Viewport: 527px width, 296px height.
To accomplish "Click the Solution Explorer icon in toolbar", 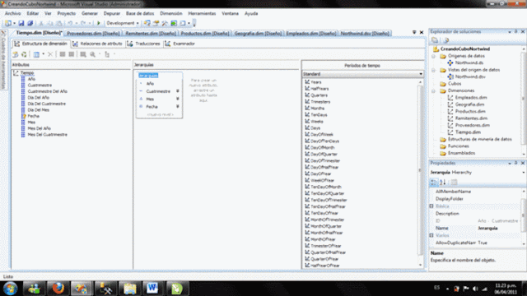I will tap(147, 23).
